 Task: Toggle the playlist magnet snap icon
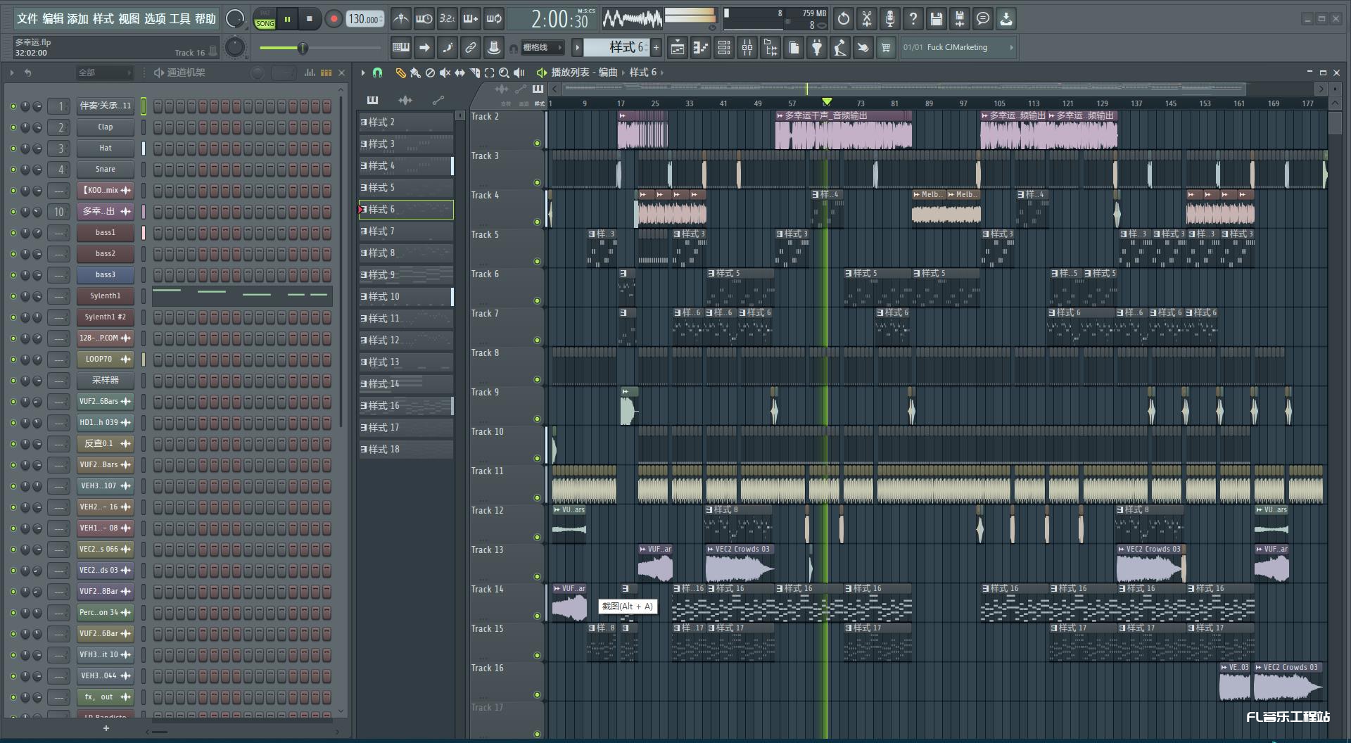(377, 72)
